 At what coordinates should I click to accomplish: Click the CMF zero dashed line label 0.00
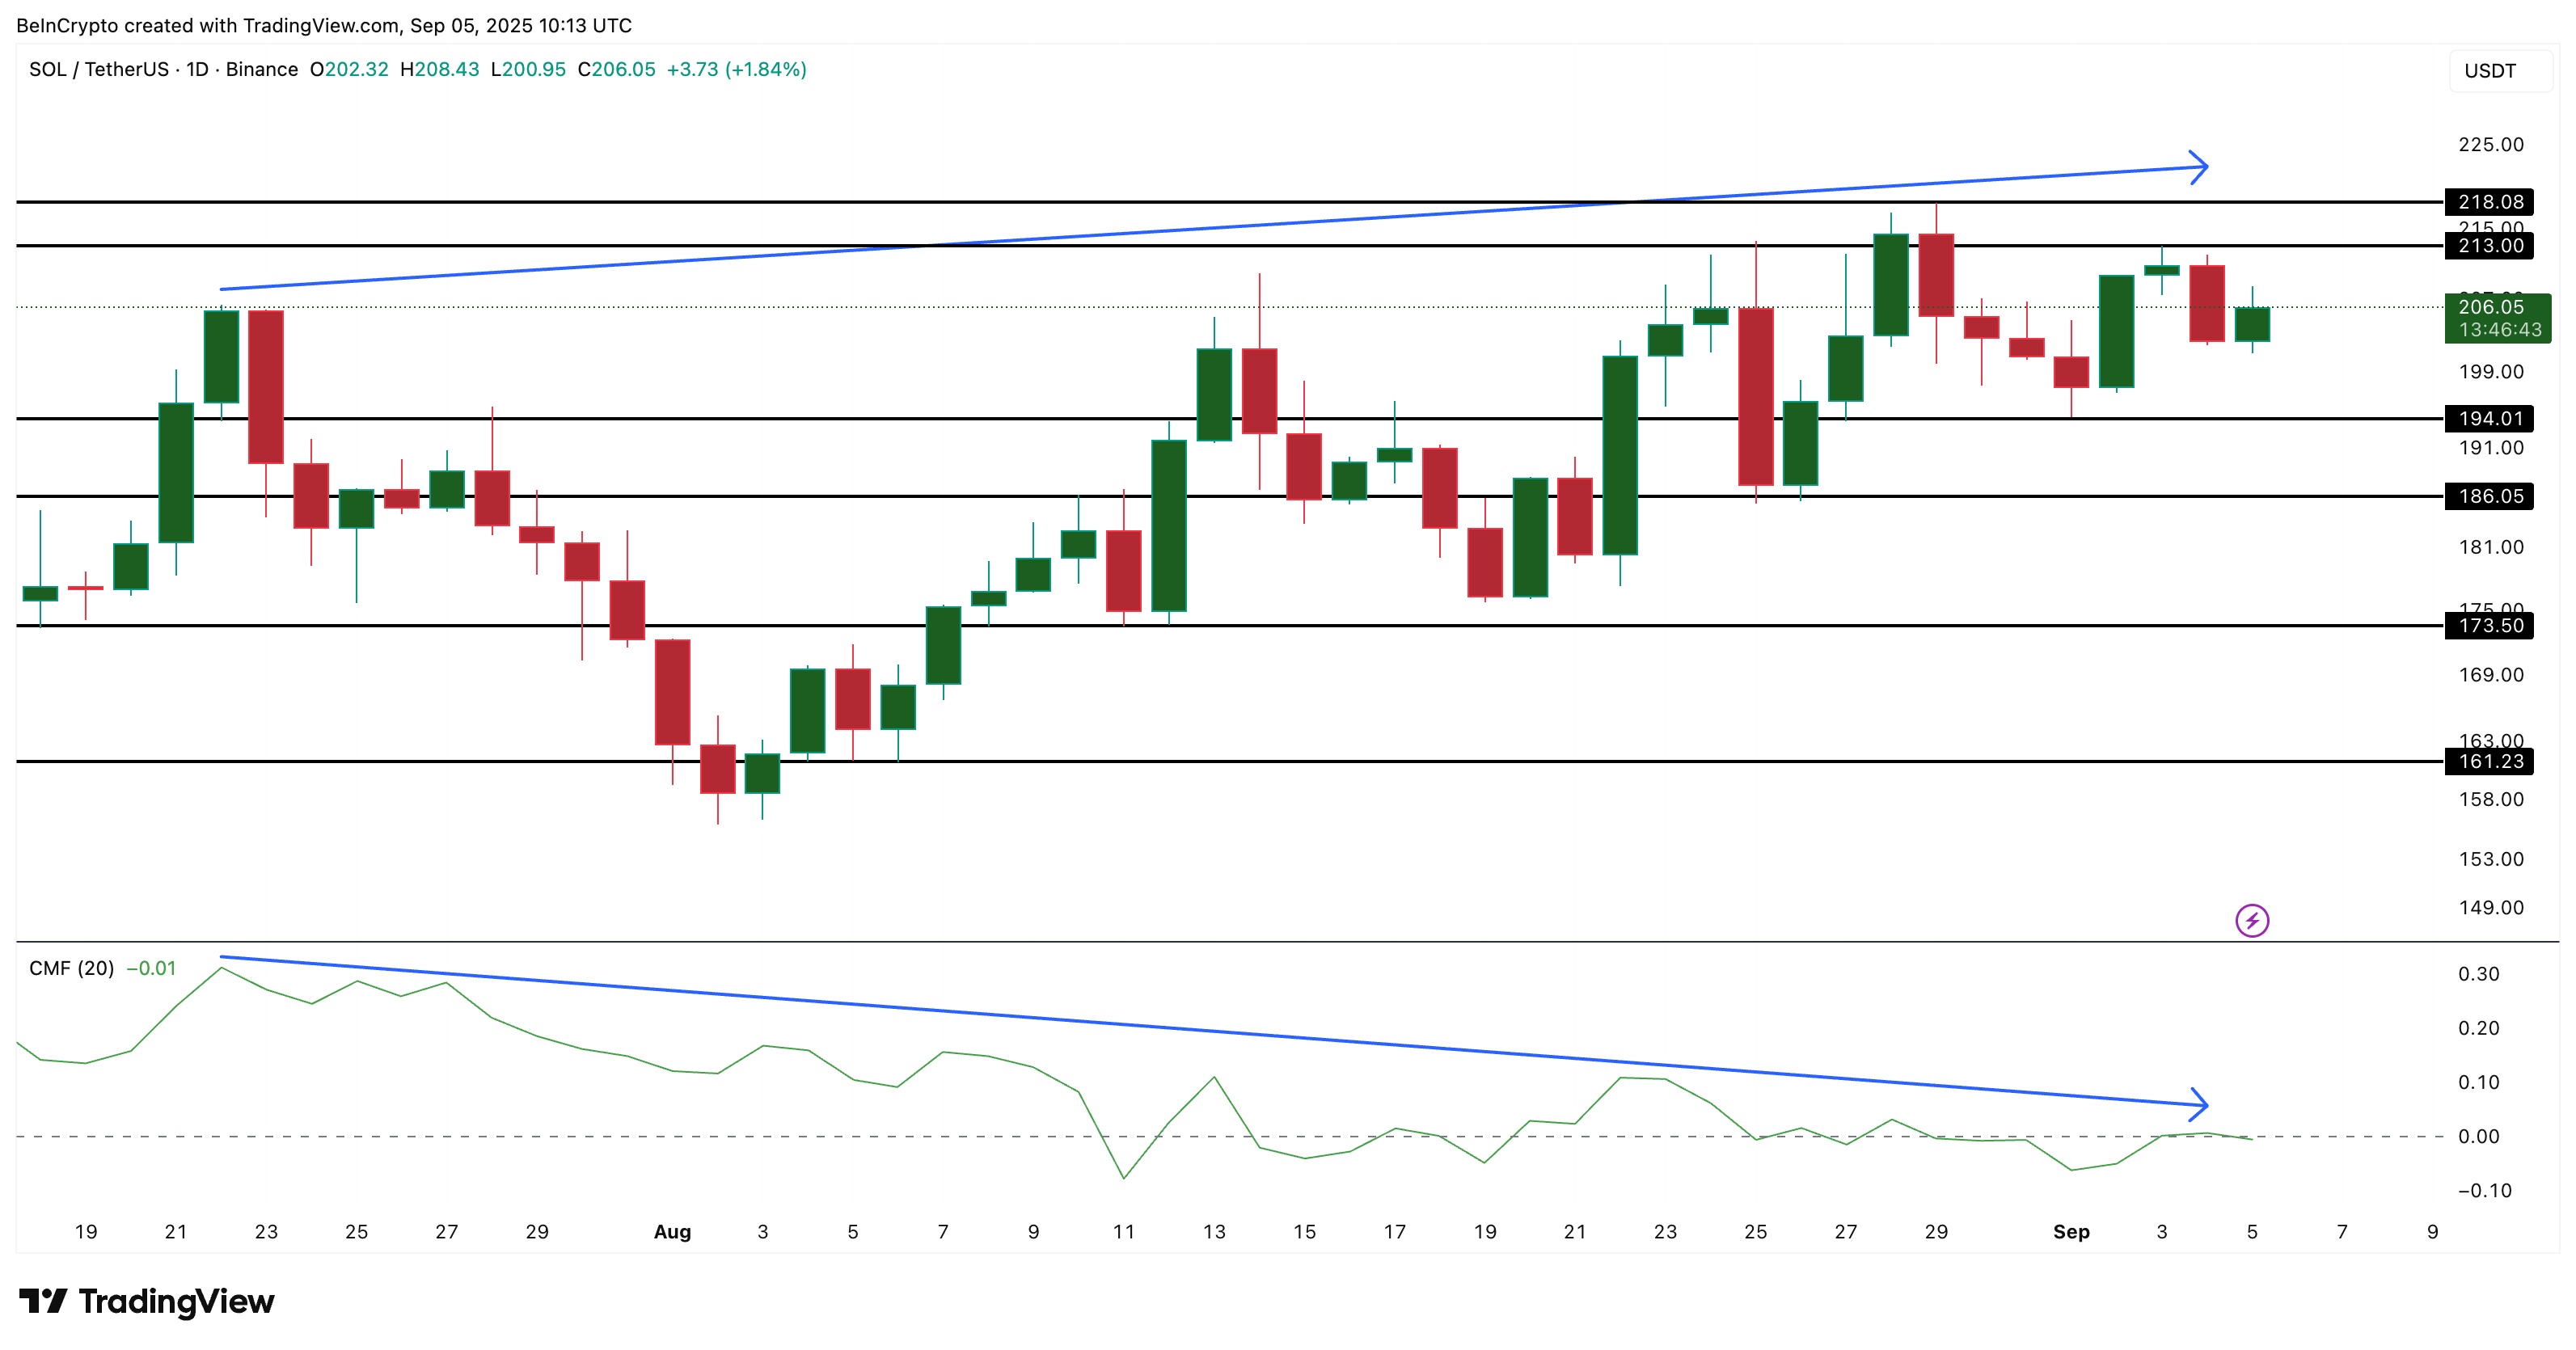2478,1137
